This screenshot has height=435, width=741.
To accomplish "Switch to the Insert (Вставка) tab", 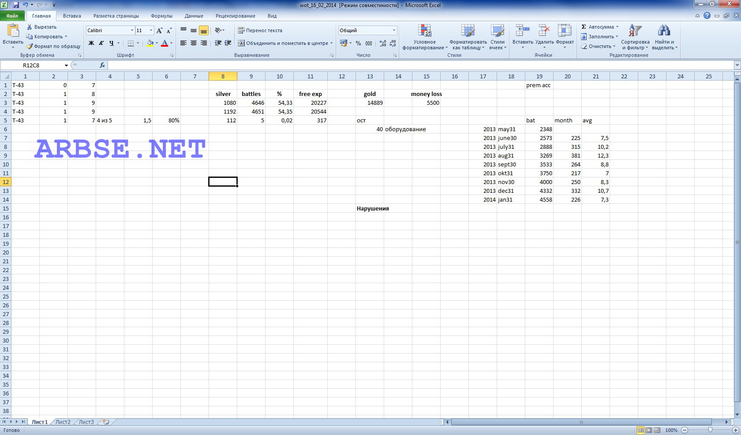I will 72,16.
